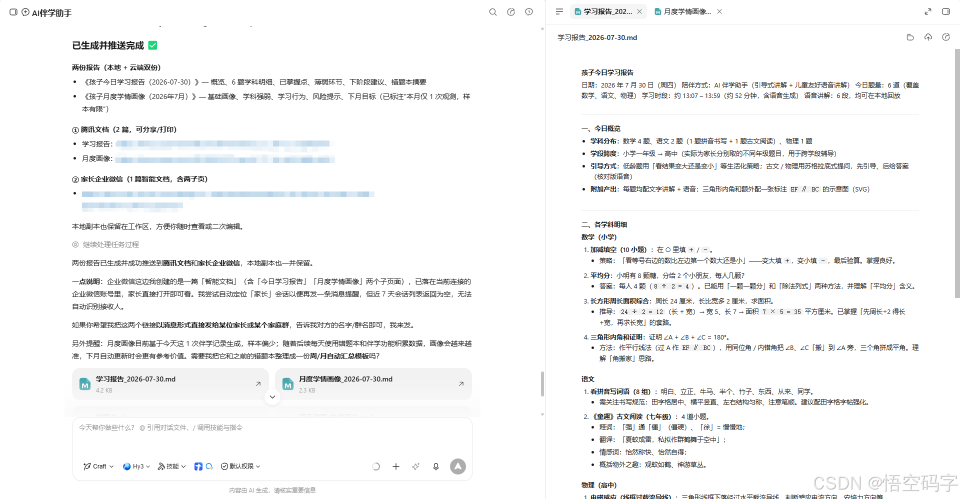Image resolution: width=960 pixels, height=499 pixels.
Task: Click the chat-search connector icon
Action: (209, 466)
